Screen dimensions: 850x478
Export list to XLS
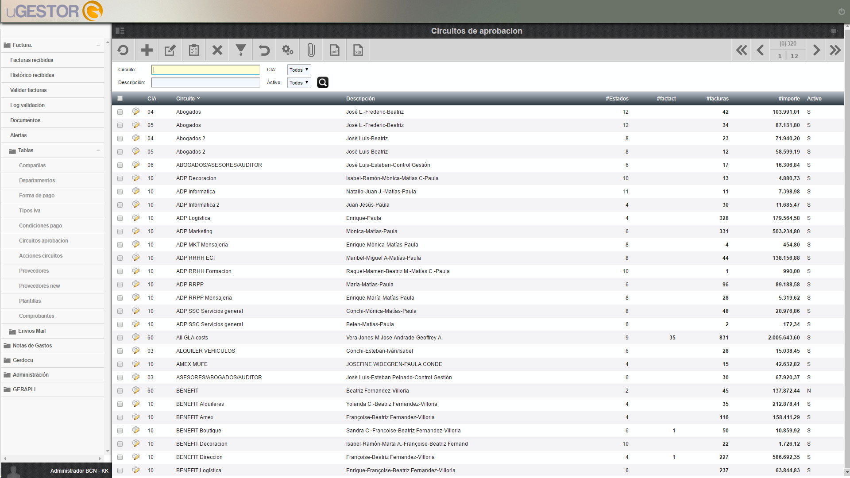click(358, 50)
